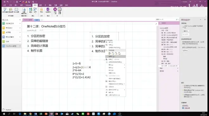Screen dimensions: 209x116
Task: Choose Link (Ctrl+K) in the context menu
Action: coord(116,59)
